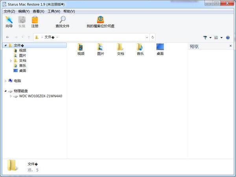The height and width of the screenshot is (177, 236).
Task: Open the 编辑(Y) menu
Action: 24,11
